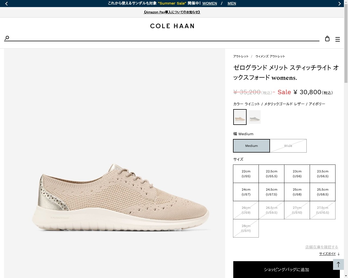Open the サイズガイド link
This screenshot has height=278, width=348.
pyautogui.click(x=327, y=254)
